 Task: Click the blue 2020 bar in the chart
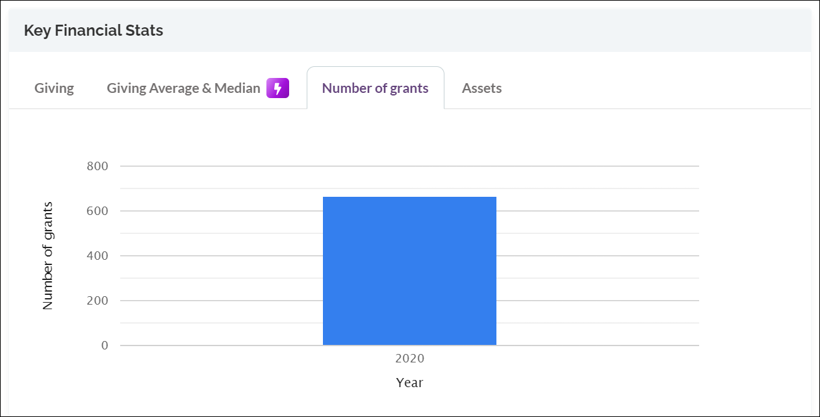click(409, 270)
